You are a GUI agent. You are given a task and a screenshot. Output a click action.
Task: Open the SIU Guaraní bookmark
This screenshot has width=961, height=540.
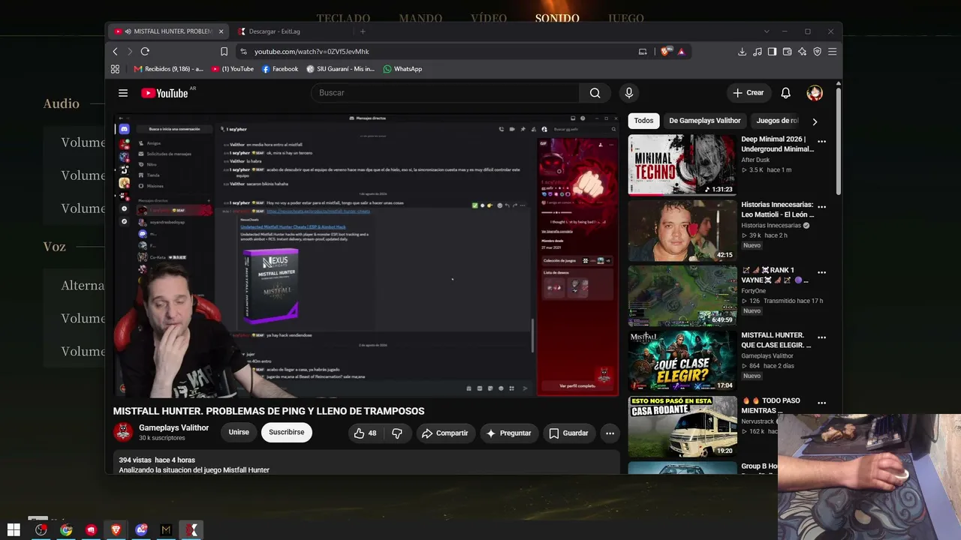340,69
